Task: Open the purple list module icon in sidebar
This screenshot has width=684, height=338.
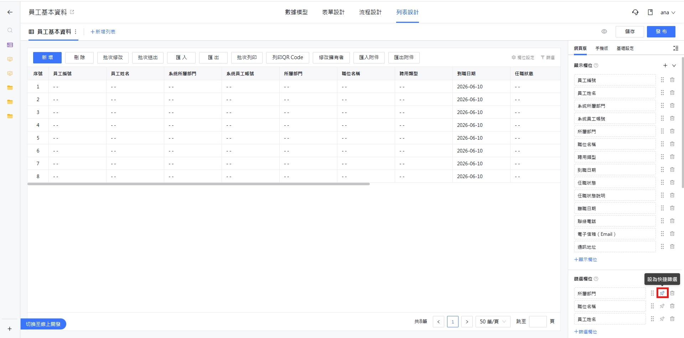Action: (x=10, y=45)
